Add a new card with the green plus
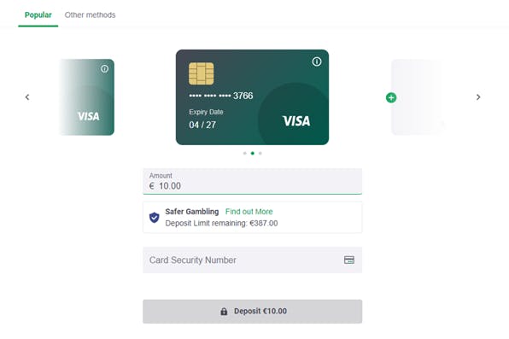Viewport: 509px width, 339px height. 391,97
